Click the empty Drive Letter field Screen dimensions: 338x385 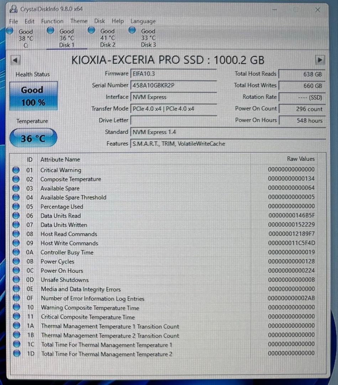point(173,120)
